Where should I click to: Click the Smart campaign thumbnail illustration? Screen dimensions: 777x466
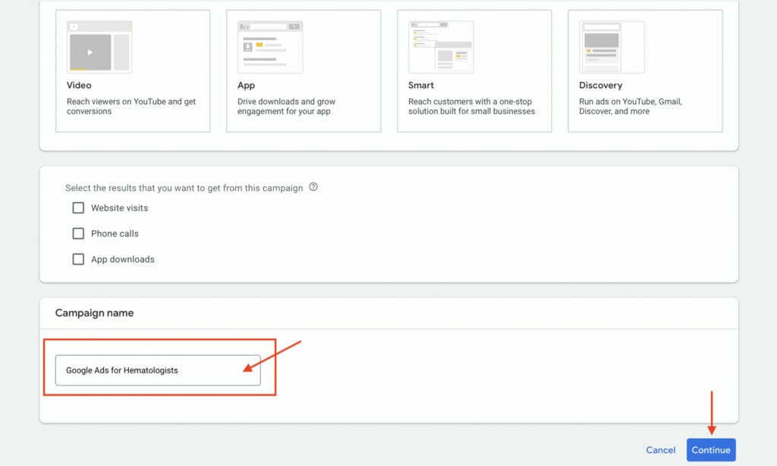441,47
